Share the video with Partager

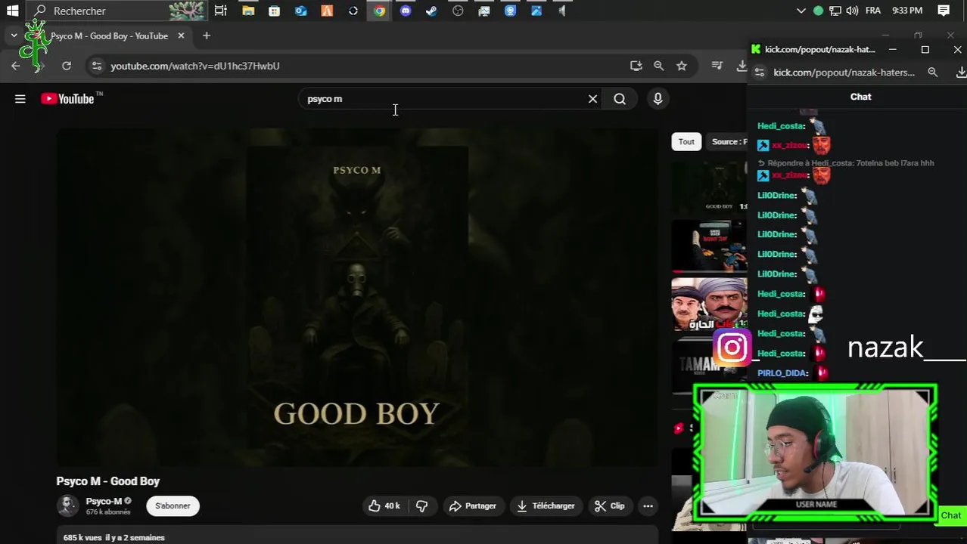[472, 505]
